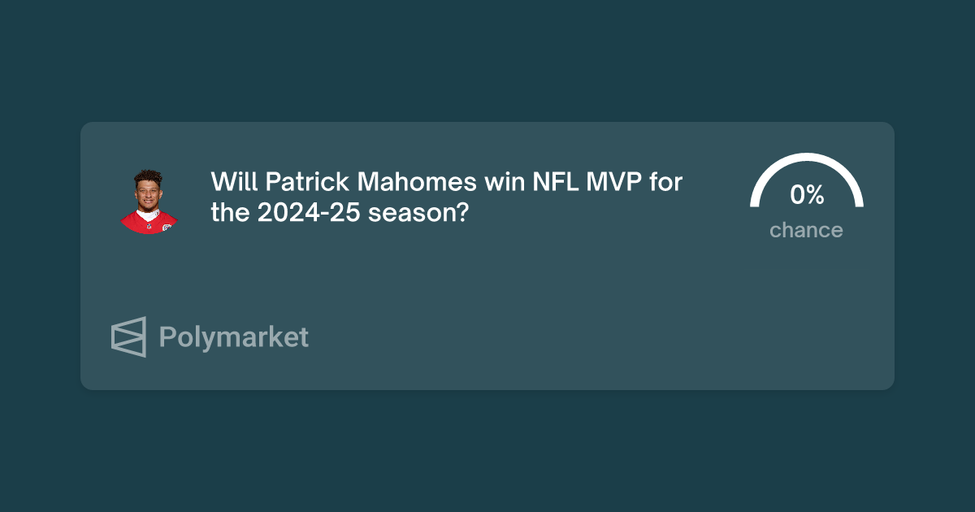
Task: Click the "chance" label under the gauge
Action: tap(806, 231)
